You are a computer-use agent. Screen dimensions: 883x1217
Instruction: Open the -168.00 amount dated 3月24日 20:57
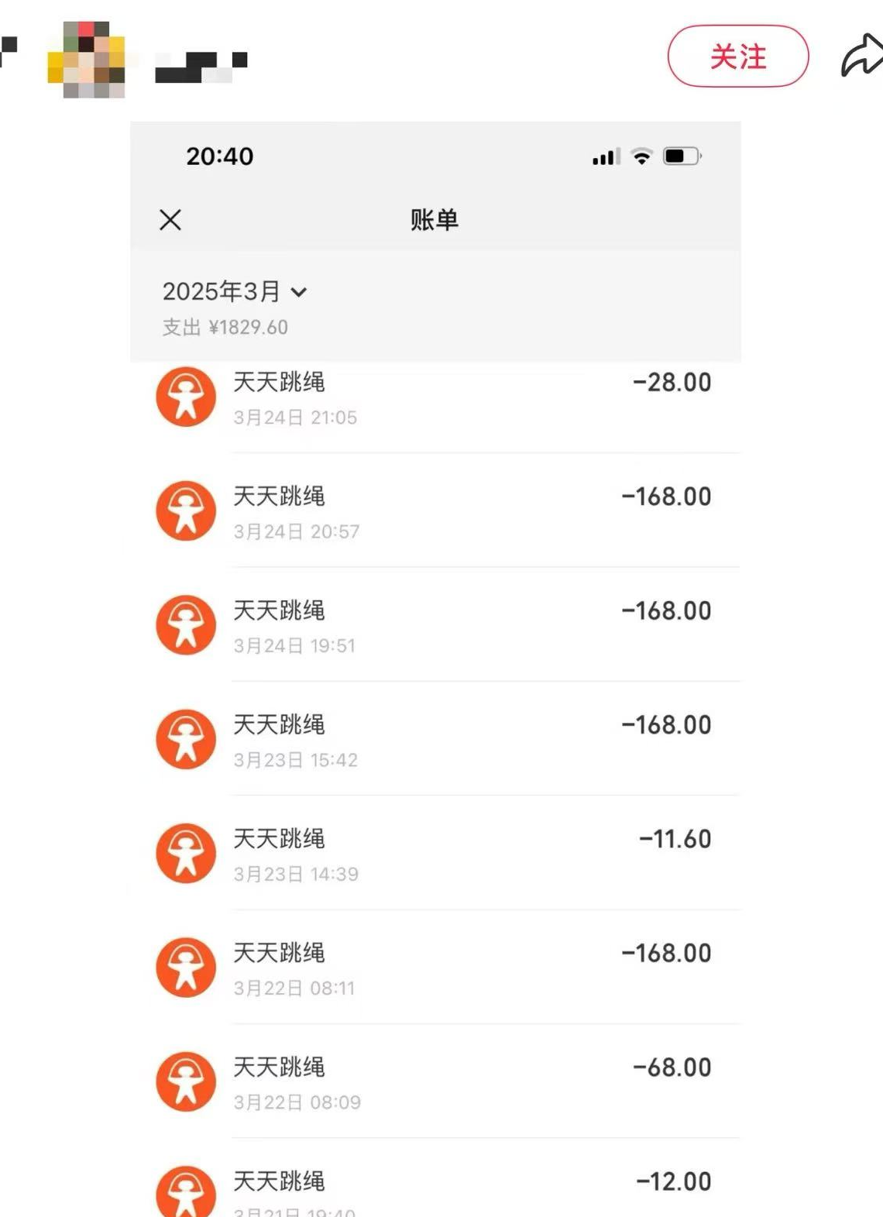[666, 497]
